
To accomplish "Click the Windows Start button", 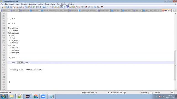I will [x=3, y=97].
